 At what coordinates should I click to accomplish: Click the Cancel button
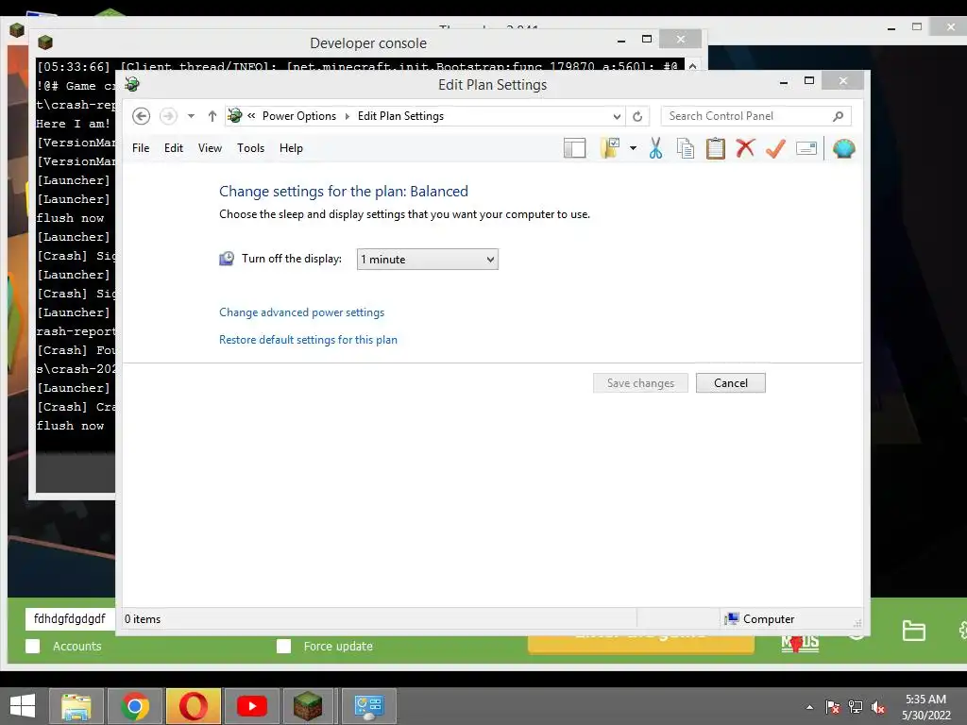pyautogui.click(x=731, y=383)
